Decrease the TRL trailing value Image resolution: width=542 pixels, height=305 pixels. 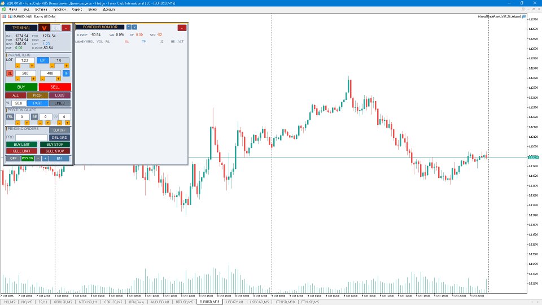[x=18, y=123]
